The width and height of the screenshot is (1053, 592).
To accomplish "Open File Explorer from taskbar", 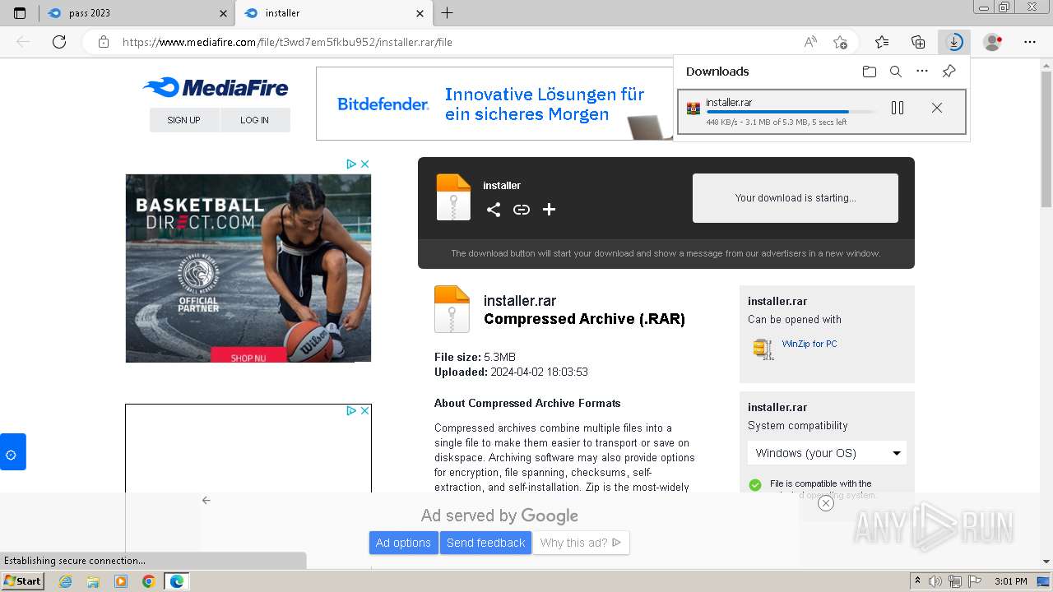I will [x=93, y=581].
